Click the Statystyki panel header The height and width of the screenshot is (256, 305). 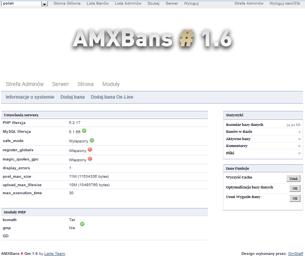[235, 115]
